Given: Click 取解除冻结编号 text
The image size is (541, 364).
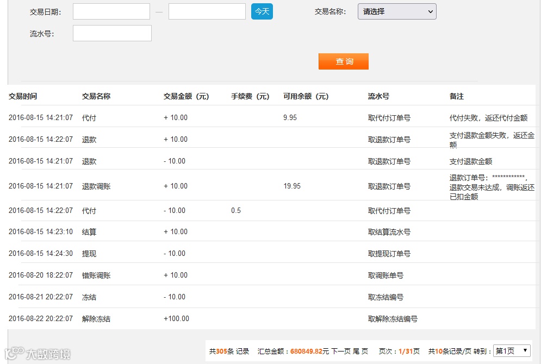Looking at the screenshot, I should 393,319.
